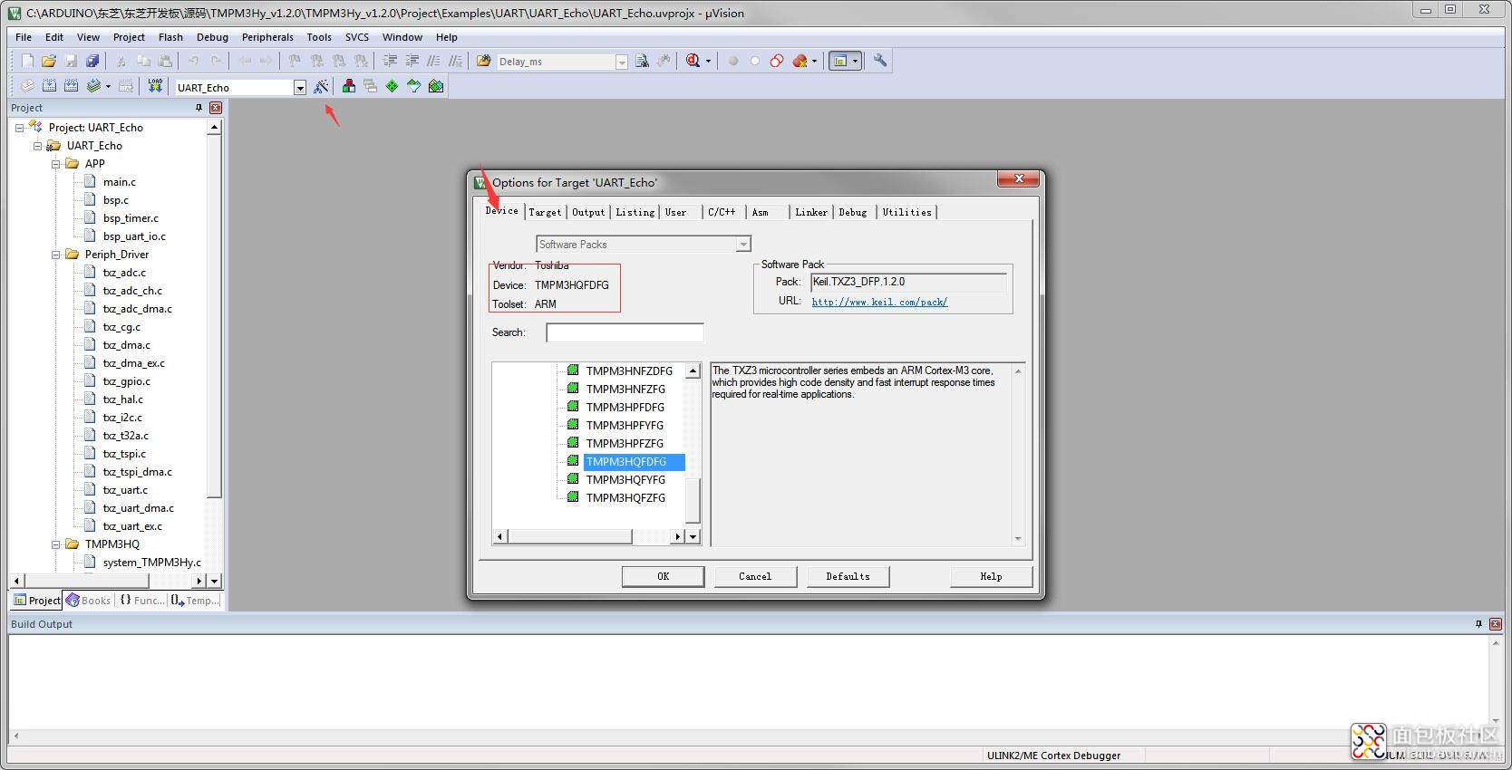
Task: Collapse the UART_Echo target node
Action: point(37,146)
